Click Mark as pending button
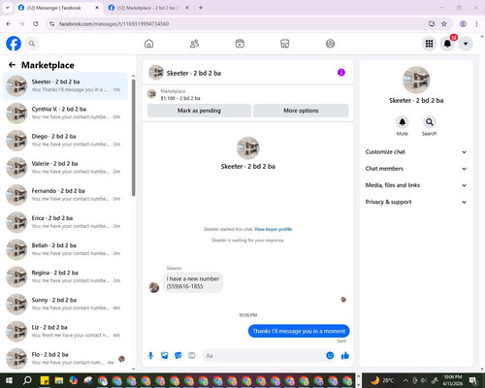485x388 pixels. [x=199, y=111]
